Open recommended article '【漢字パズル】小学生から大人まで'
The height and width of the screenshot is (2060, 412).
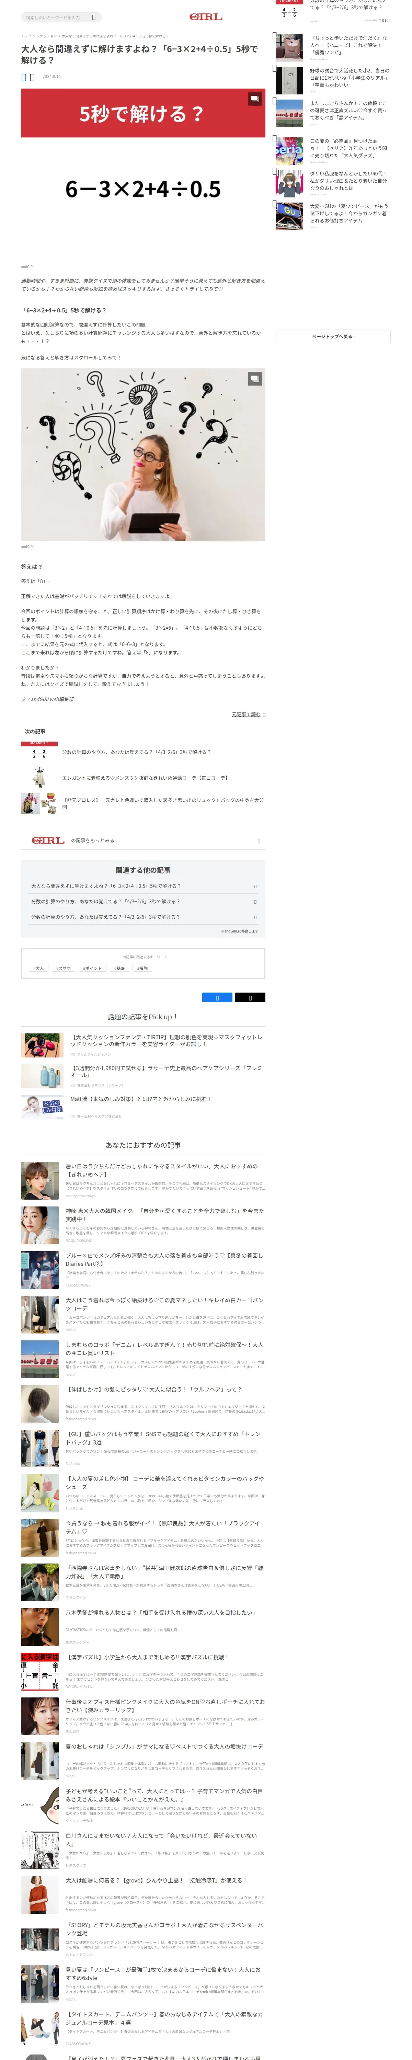pyautogui.click(x=147, y=1658)
